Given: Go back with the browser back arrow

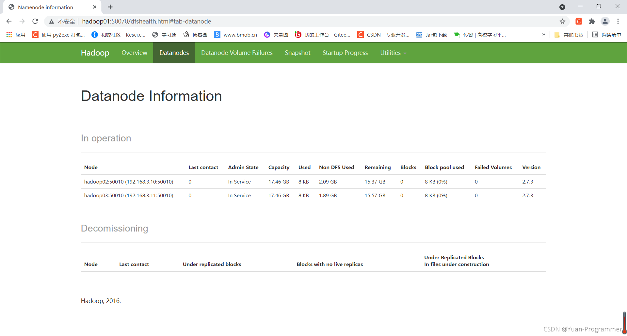Looking at the screenshot, I should 9,21.
